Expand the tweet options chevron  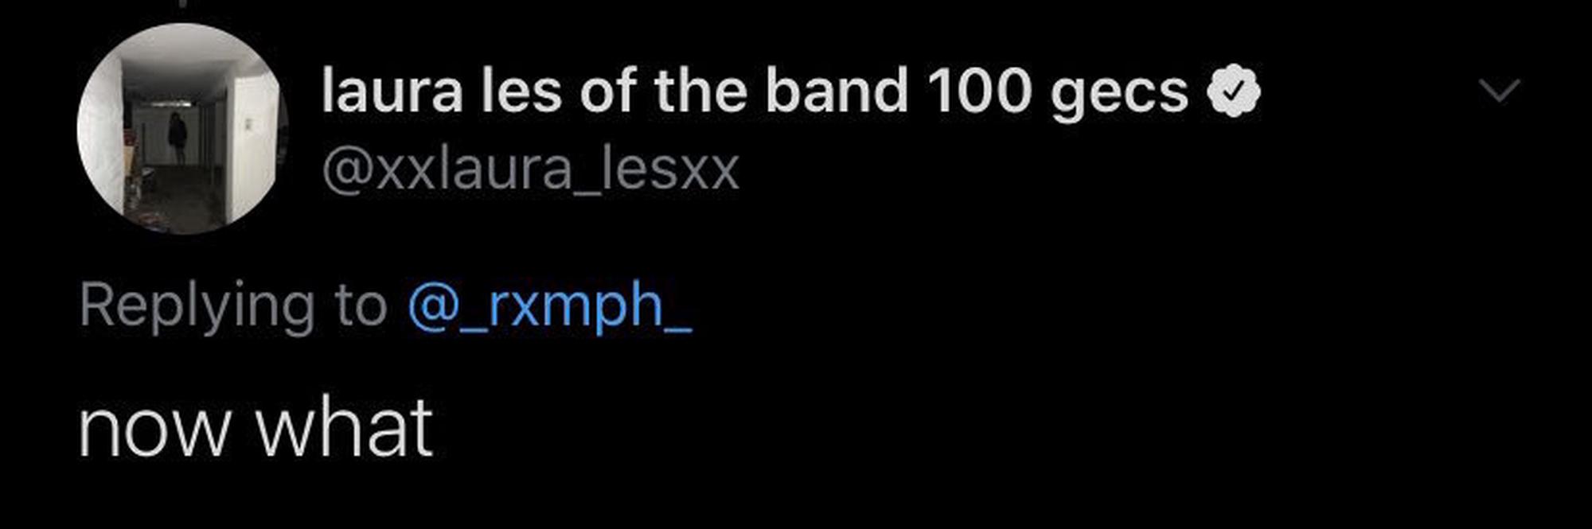[x=1499, y=91]
